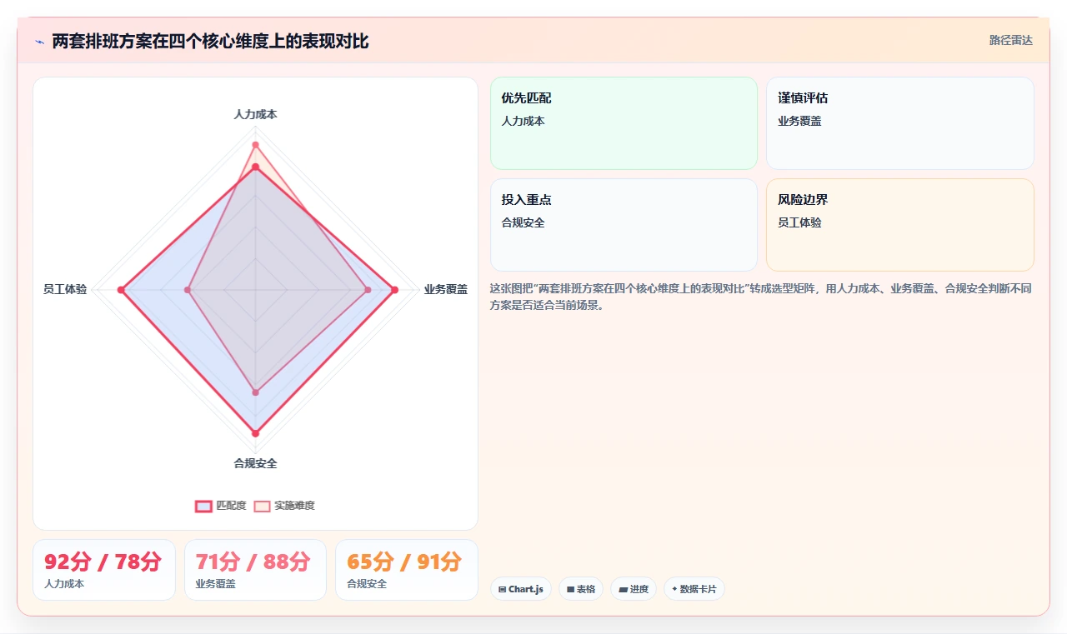Click the 实施难度 point on 人力成本 axis

pos(255,145)
